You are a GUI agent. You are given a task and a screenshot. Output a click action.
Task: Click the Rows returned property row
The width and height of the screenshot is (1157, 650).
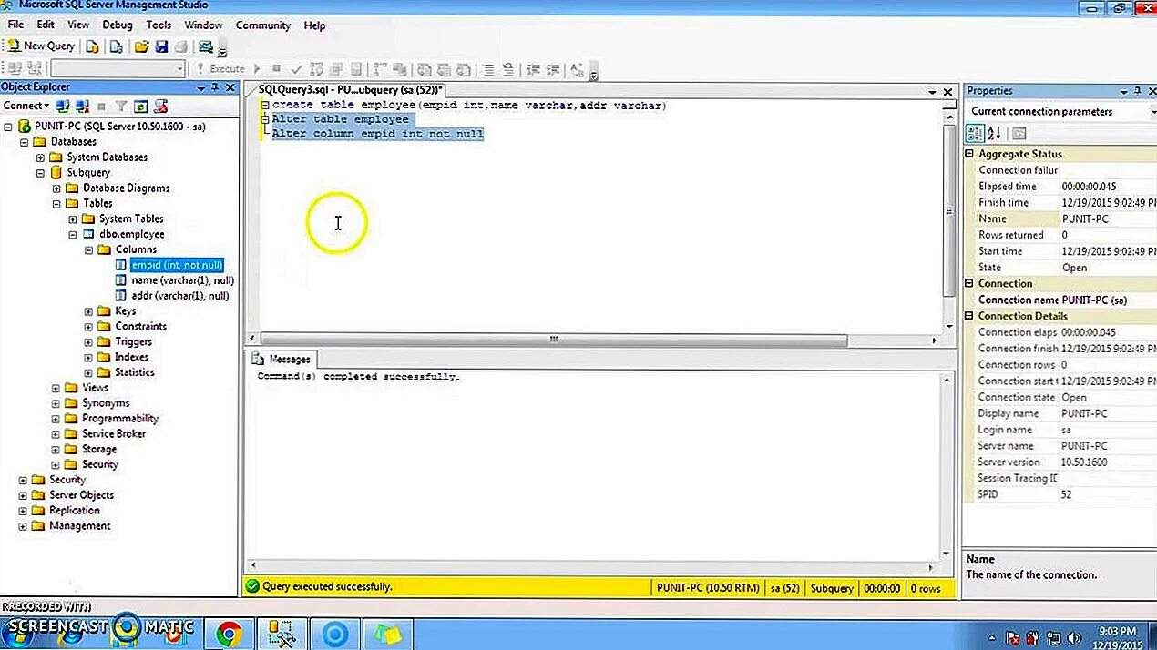point(1060,235)
